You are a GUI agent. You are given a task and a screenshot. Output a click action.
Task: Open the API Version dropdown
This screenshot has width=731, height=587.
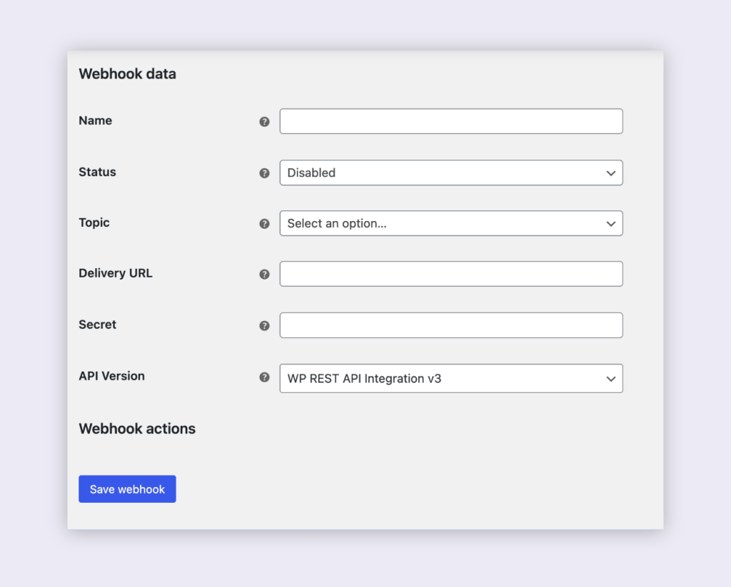[451, 378]
